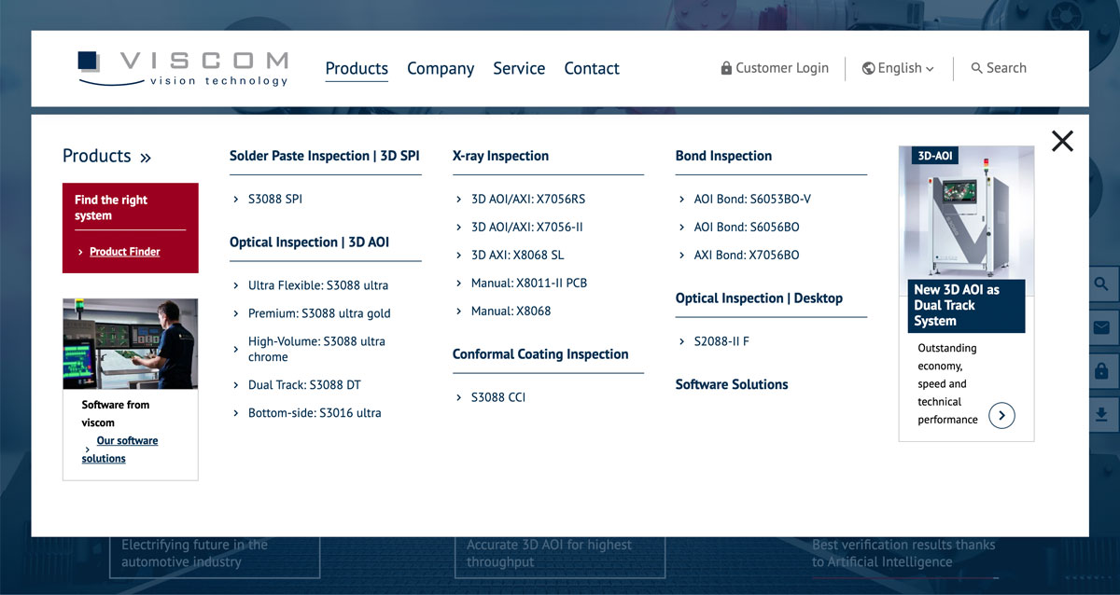
Task: Click the search magnifier icon in header
Action: click(976, 68)
